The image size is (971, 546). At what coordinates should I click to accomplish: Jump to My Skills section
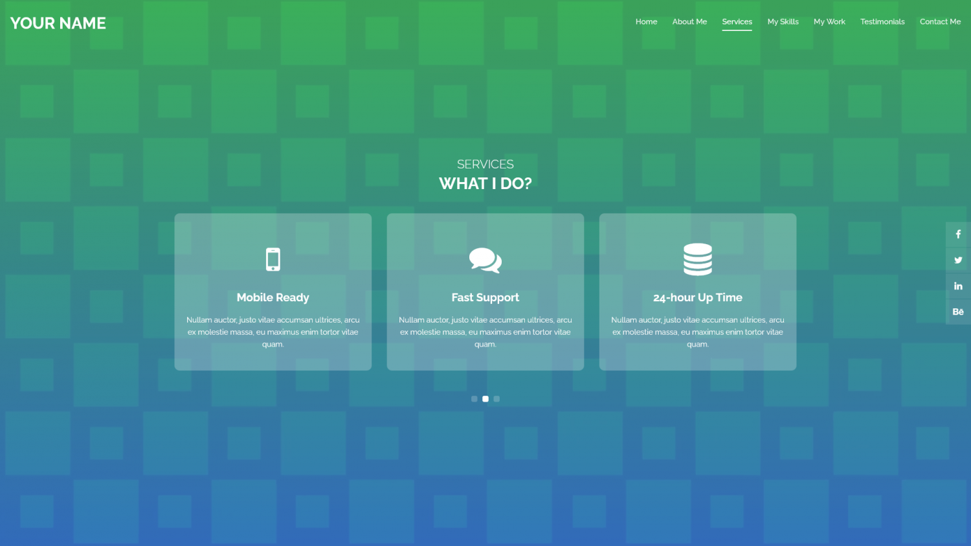[x=783, y=22]
